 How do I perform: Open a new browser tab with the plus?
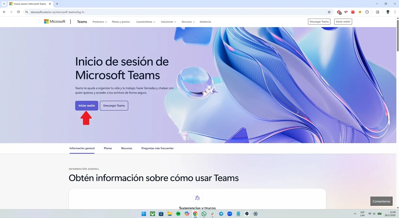pos(57,4)
